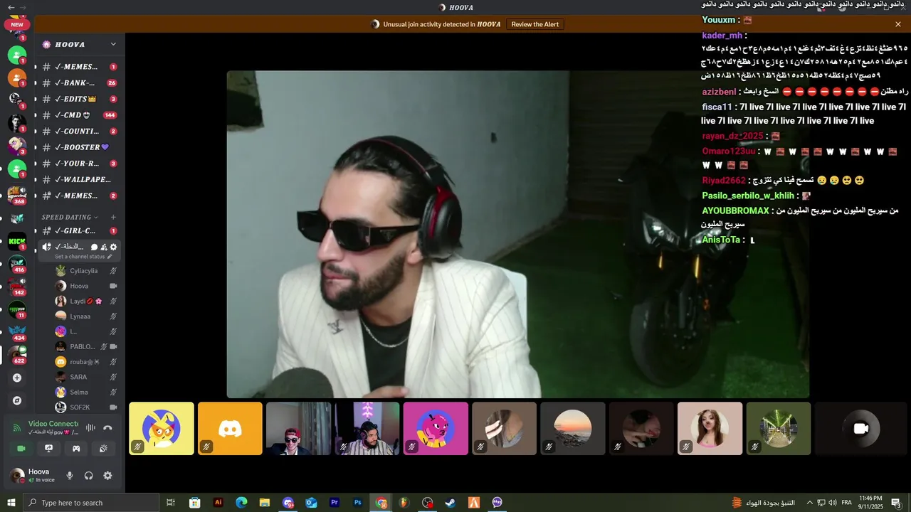
Task: Collapse the SPEED DATING category
Action: click(x=70, y=217)
